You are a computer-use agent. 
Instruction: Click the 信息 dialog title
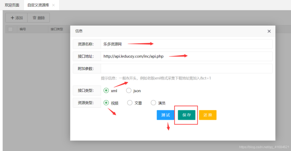click(x=79, y=31)
